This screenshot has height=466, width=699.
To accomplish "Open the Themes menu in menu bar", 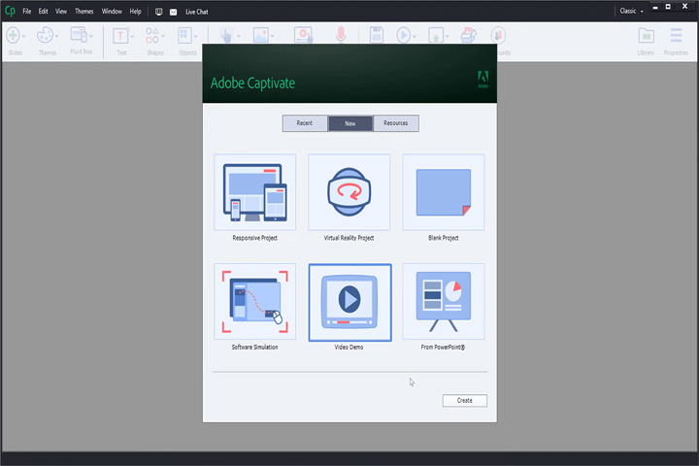I will tap(83, 11).
